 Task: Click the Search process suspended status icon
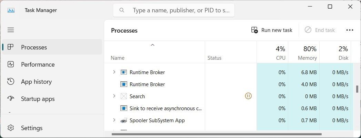248,96
